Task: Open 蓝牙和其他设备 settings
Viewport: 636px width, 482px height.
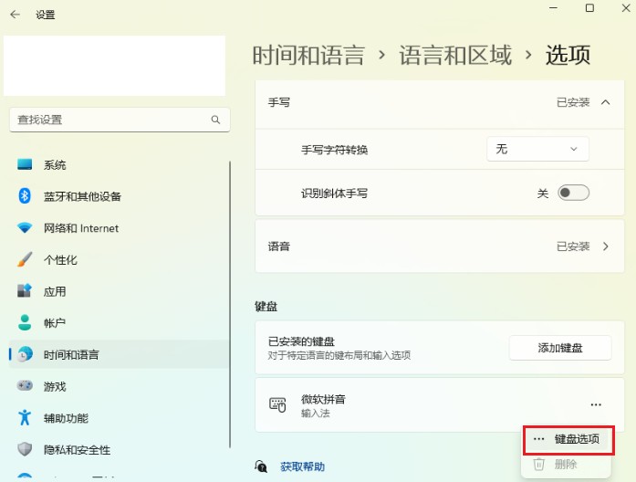Action: tap(82, 196)
